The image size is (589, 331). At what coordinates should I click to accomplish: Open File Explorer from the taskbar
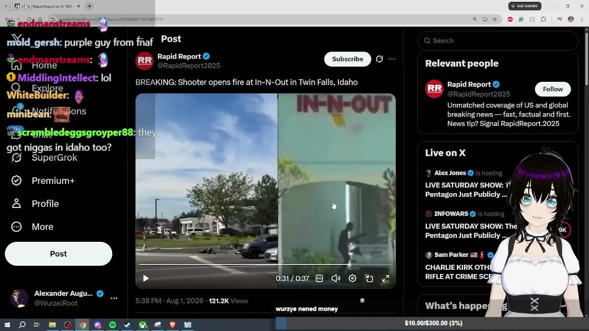[x=52, y=325]
